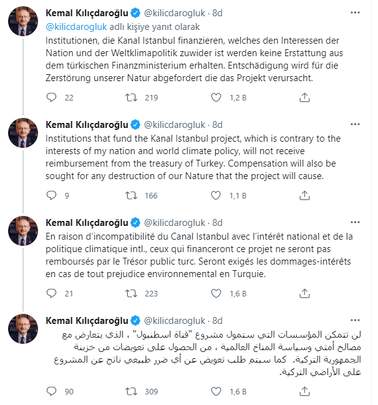Screen dimensions: 378x405
Task: Open Kemal Kılıçdaroğlu's name on the English tweet
Action: point(87,124)
